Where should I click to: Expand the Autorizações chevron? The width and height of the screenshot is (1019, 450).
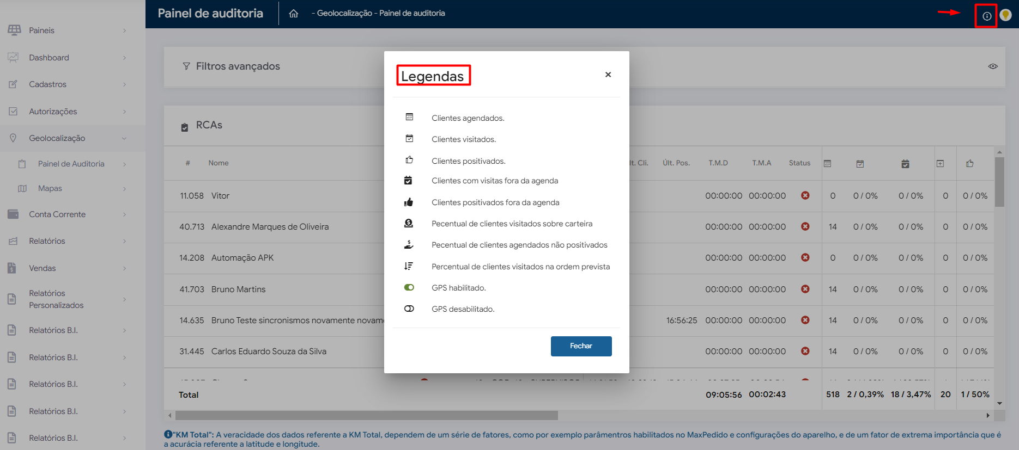point(124,112)
